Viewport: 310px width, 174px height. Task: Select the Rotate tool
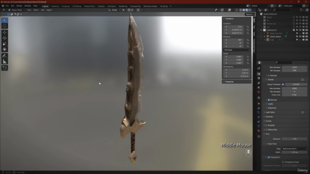[x=4, y=38]
